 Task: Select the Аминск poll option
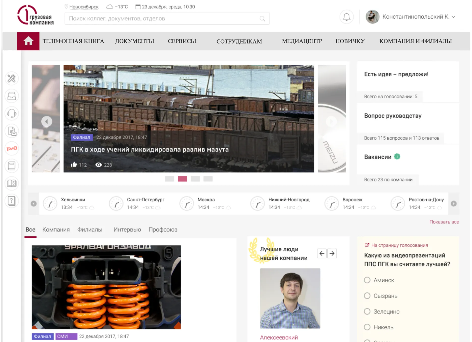tap(367, 280)
